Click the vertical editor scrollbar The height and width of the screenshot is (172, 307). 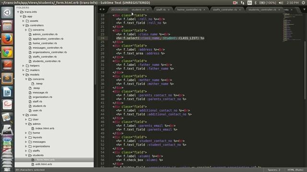(305, 70)
